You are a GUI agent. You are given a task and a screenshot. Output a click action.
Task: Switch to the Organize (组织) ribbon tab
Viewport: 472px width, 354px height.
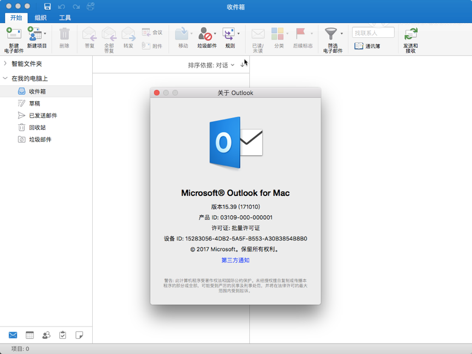click(x=40, y=18)
